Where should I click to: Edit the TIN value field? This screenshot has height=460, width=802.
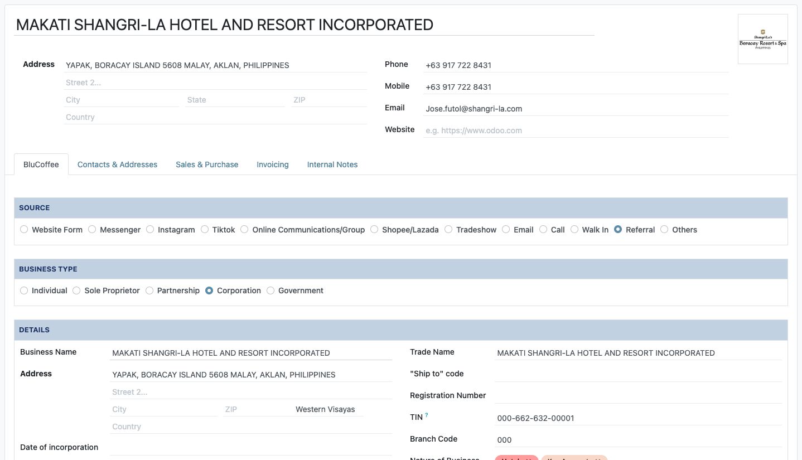pyautogui.click(x=638, y=418)
